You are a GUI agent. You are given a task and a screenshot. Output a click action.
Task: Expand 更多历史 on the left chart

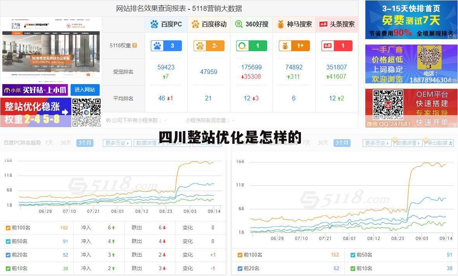click(x=118, y=143)
